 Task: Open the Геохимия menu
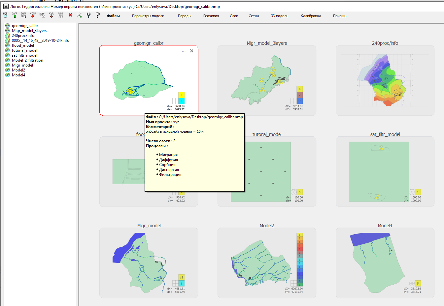(211, 16)
